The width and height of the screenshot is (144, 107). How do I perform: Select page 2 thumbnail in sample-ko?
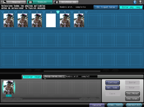click(x=23, y=20)
